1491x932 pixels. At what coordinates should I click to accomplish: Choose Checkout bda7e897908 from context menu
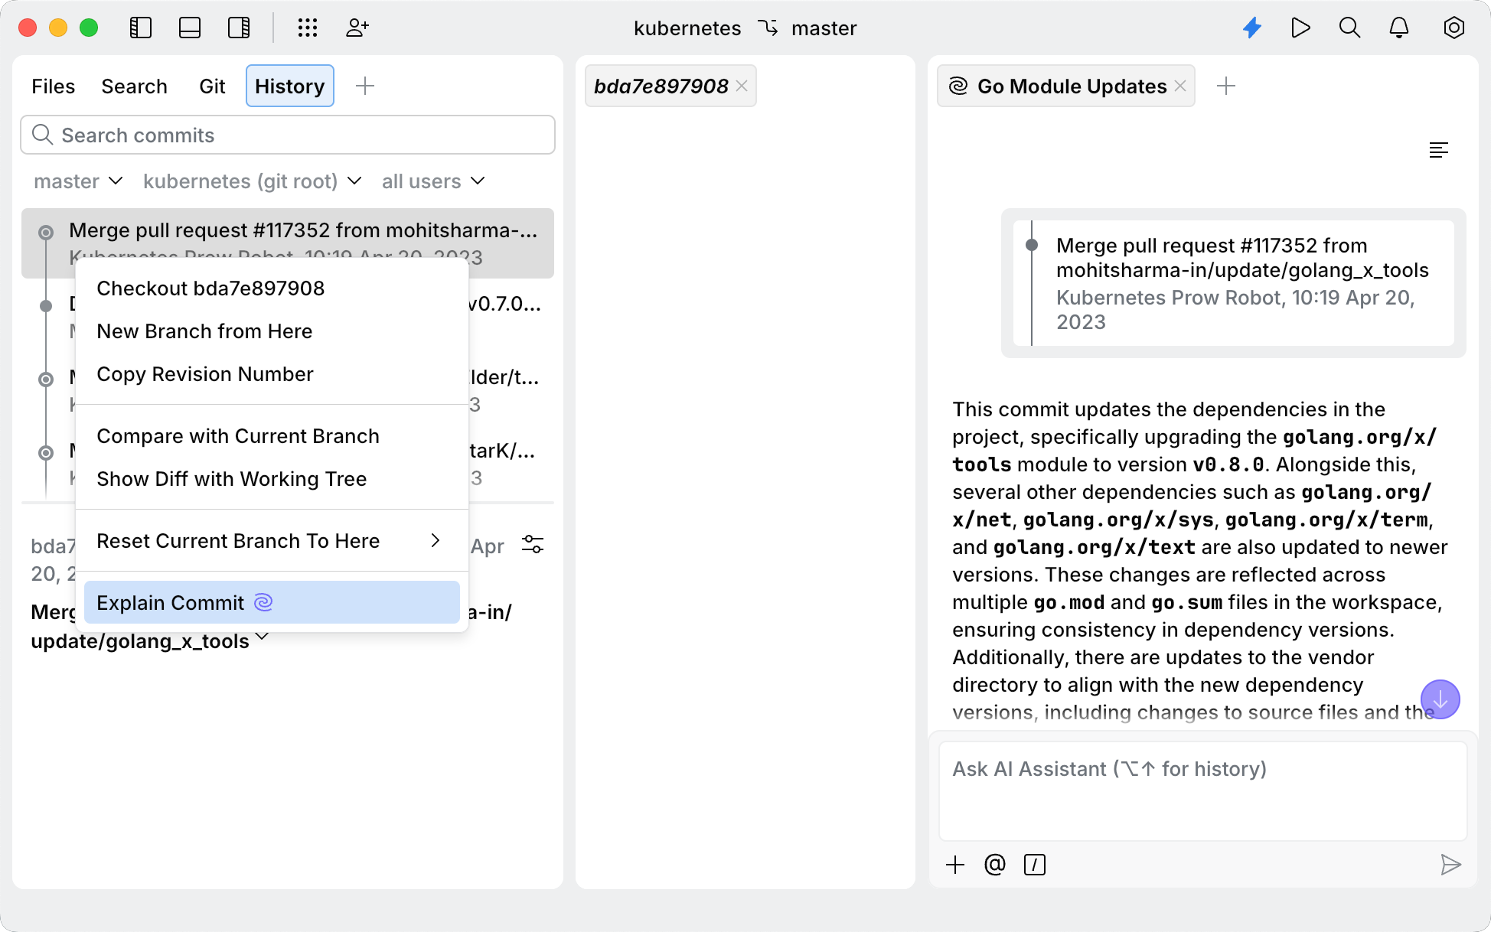click(272, 288)
